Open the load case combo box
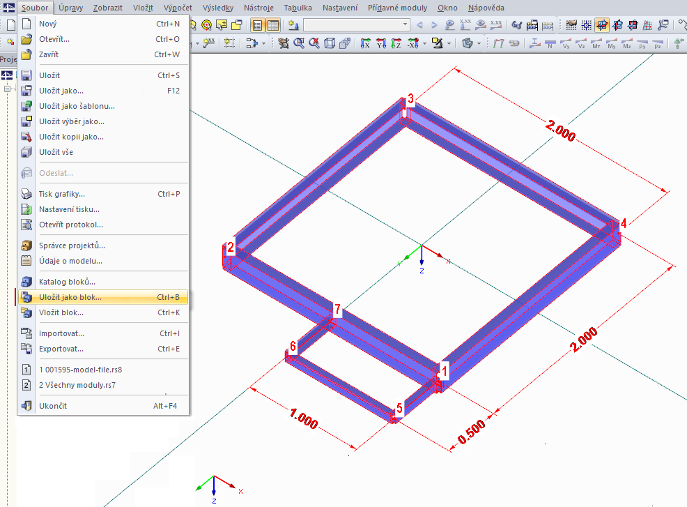The image size is (687, 507). point(357,24)
